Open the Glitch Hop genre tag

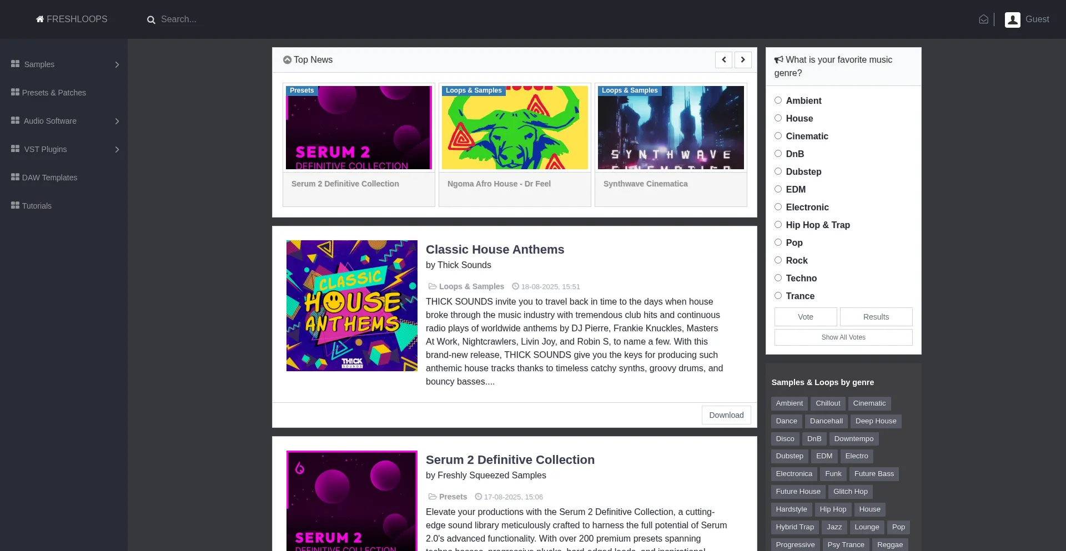tap(850, 492)
